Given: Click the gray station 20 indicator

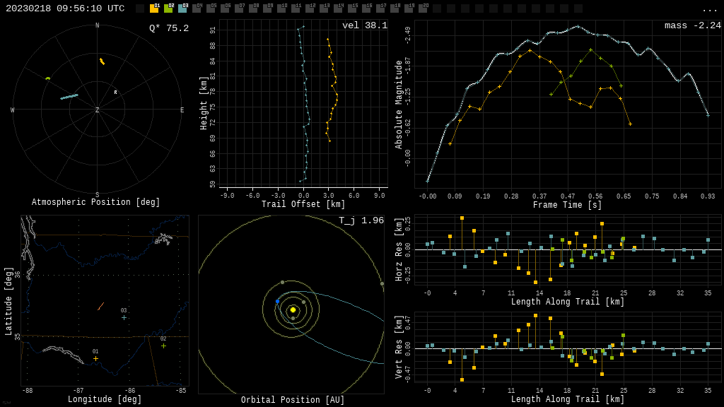Looking at the screenshot, I should [x=423, y=8].
